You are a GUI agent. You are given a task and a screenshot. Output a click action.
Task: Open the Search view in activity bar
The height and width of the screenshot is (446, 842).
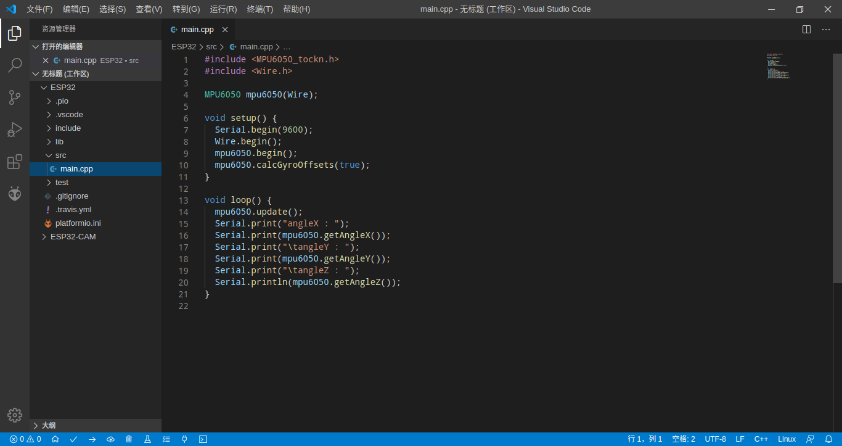pyautogui.click(x=15, y=65)
